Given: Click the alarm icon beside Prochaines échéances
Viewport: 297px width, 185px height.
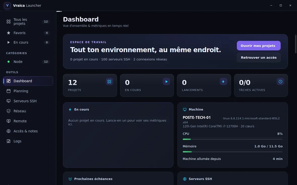Looking at the screenshot, I should (x=70, y=179).
